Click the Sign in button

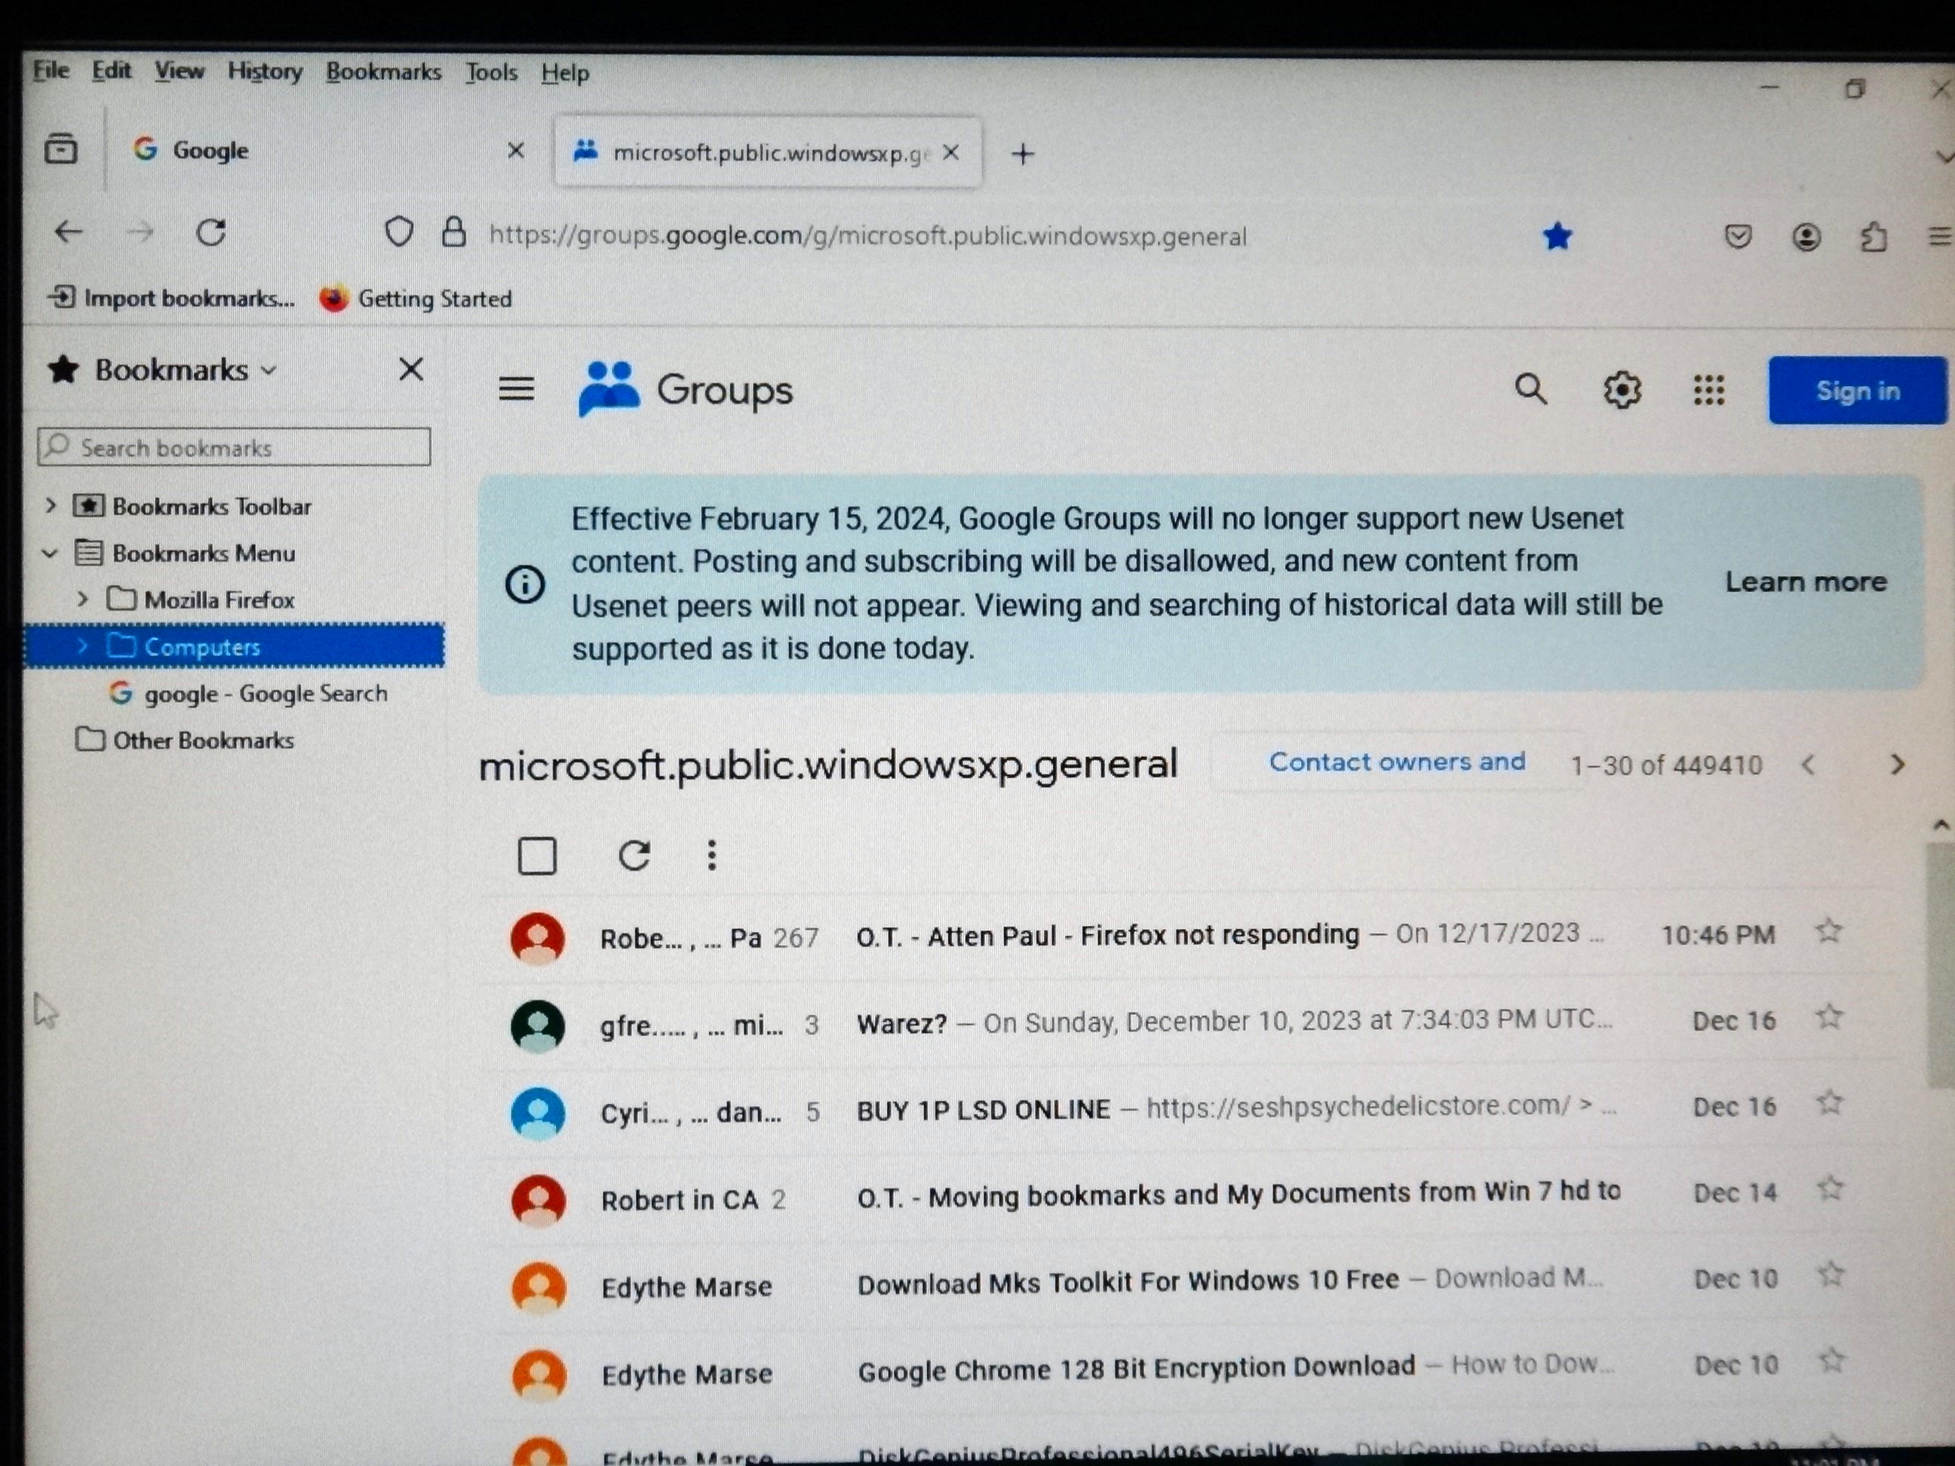pyautogui.click(x=1857, y=391)
